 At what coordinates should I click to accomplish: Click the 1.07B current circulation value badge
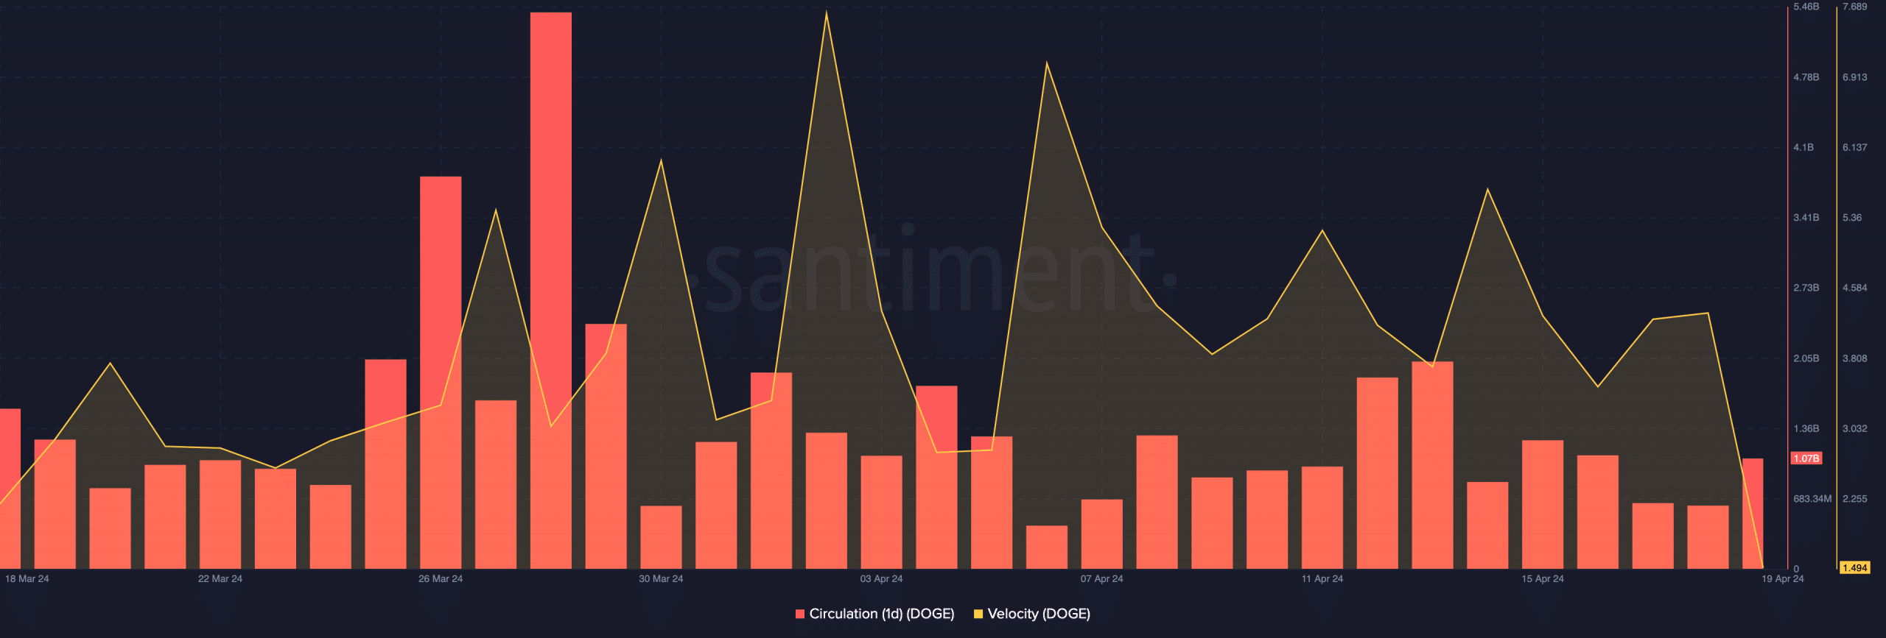[1806, 458]
